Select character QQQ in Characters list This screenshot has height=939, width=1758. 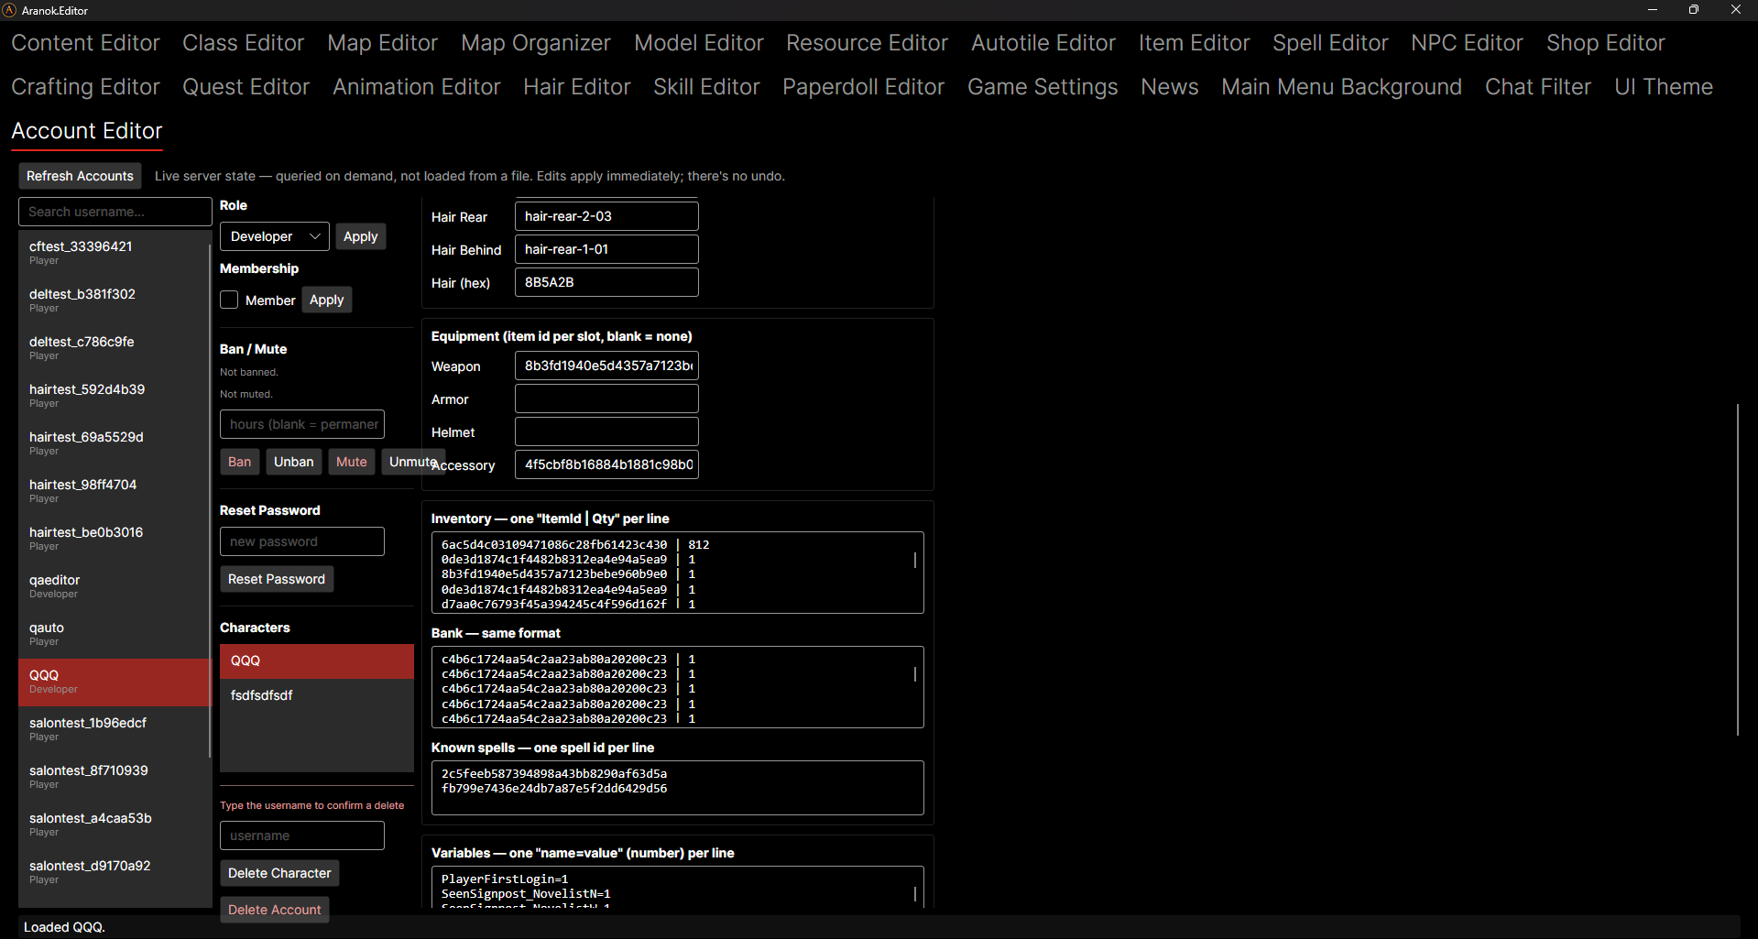coord(316,661)
